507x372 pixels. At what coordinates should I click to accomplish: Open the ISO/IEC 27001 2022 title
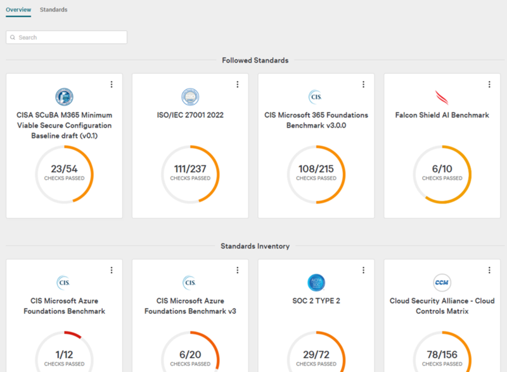point(190,115)
